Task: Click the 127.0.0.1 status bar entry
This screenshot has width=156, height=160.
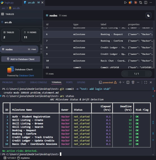Action: click(x=10, y=158)
